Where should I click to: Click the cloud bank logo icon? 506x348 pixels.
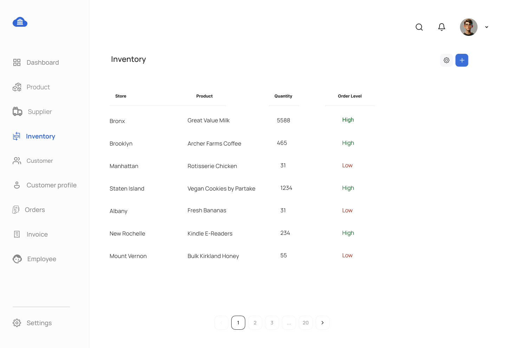(20, 22)
